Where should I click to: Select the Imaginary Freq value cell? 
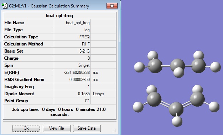point(72,87)
